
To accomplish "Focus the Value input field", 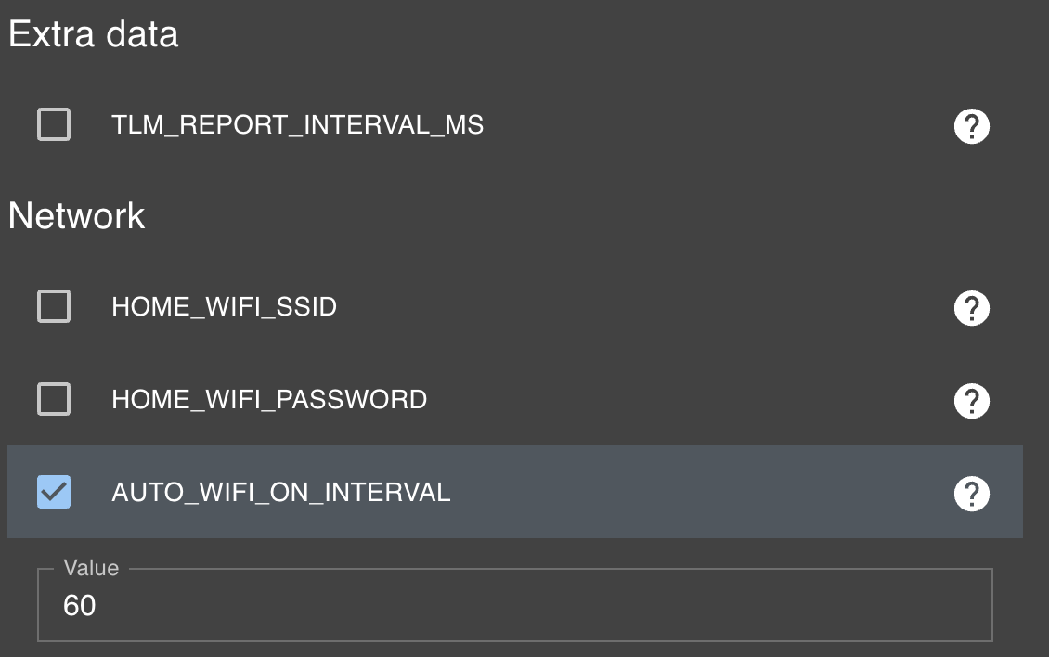I will (x=515, y=605).
